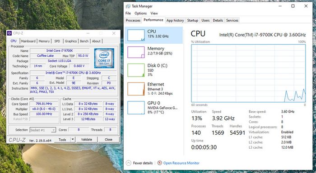316x173 pixels.
Task: Collapse view with Fewer details chevron icon
Action: tap(129, 163)
